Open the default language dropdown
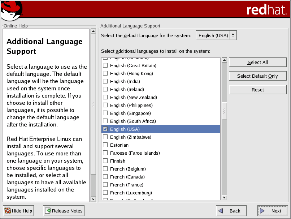 [x=216, y=35]
